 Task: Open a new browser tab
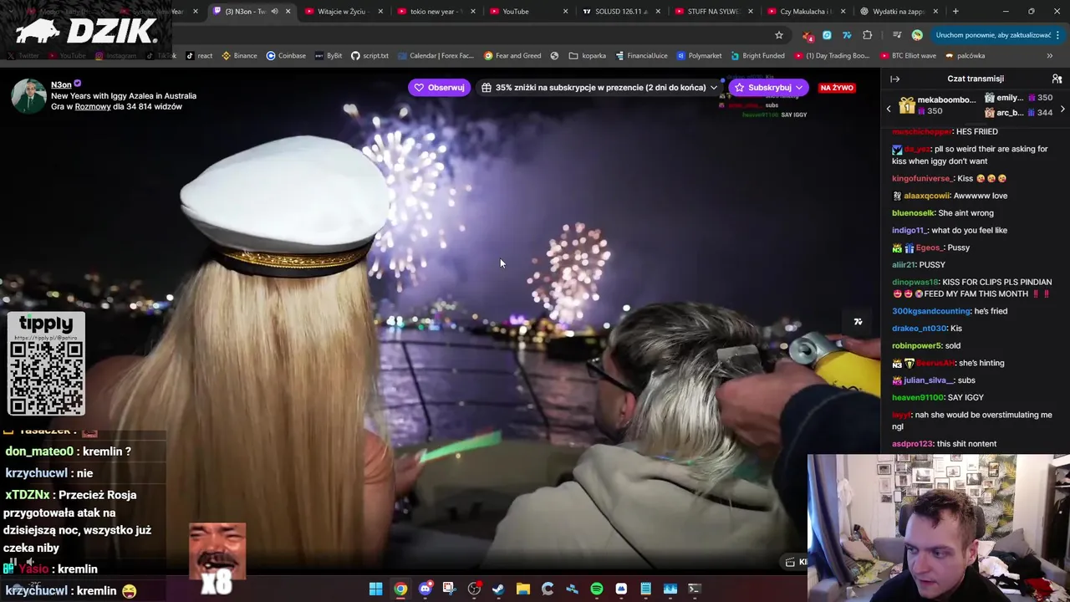tap(955, 12)
